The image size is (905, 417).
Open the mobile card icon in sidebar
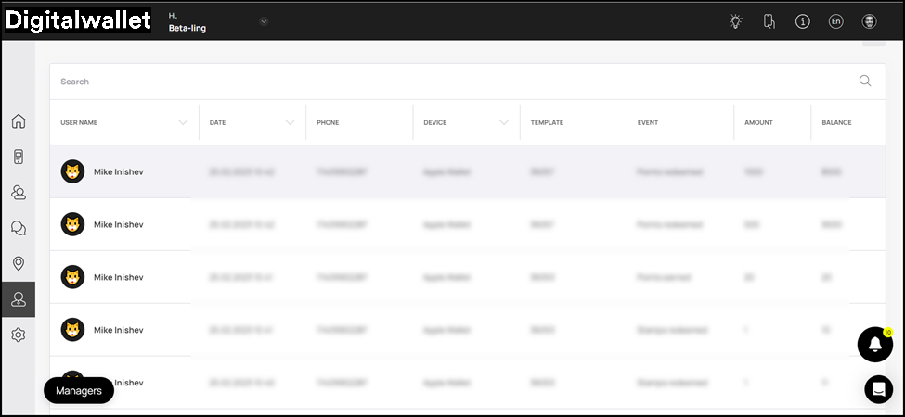[18, 157]
